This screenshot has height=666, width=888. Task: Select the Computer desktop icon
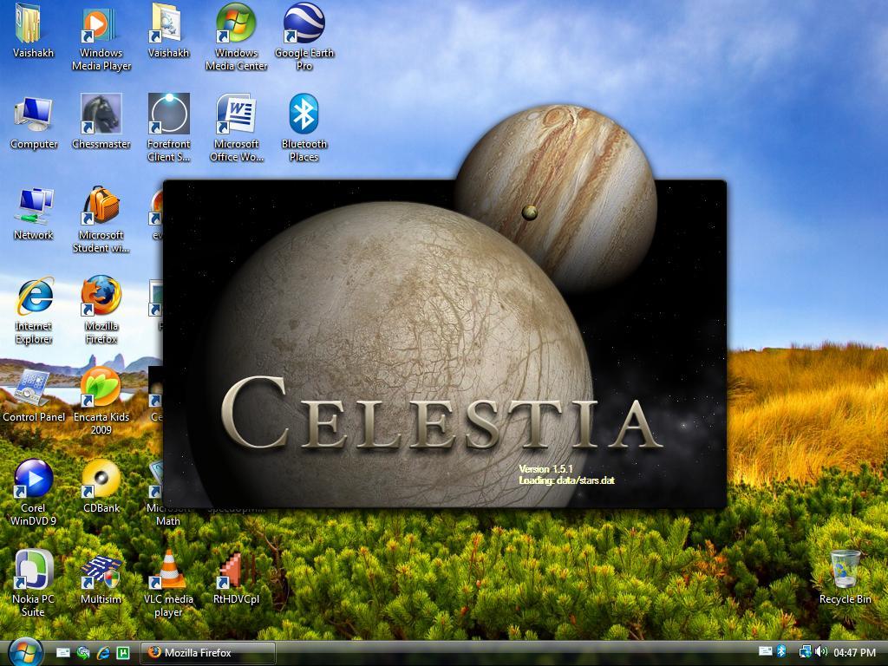(34, 123)
